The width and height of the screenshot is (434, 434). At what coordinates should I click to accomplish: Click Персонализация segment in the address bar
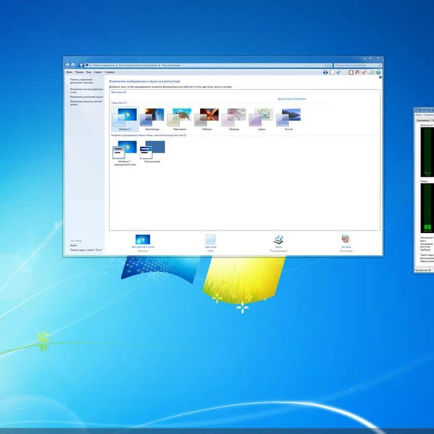(x=170, y=65)
